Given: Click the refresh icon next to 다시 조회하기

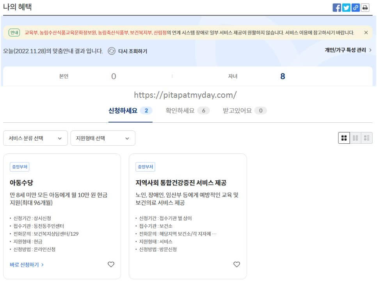Looking at the screenshot, I should click(x=112, y=51).
